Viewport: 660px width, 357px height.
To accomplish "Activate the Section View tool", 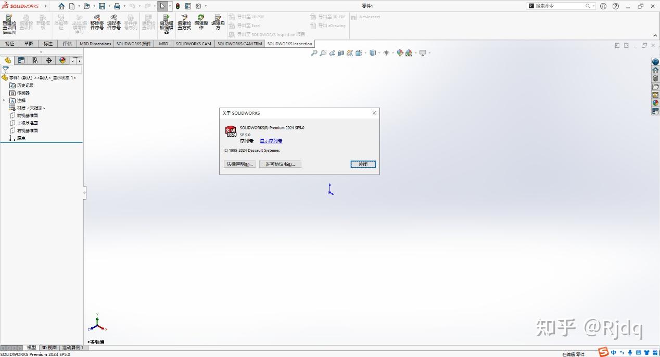I will 341,52.
